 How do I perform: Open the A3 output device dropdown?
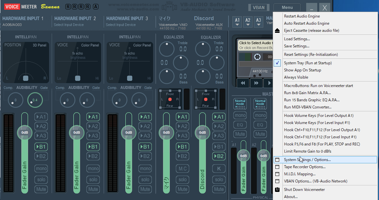click(x=258, y=21)
